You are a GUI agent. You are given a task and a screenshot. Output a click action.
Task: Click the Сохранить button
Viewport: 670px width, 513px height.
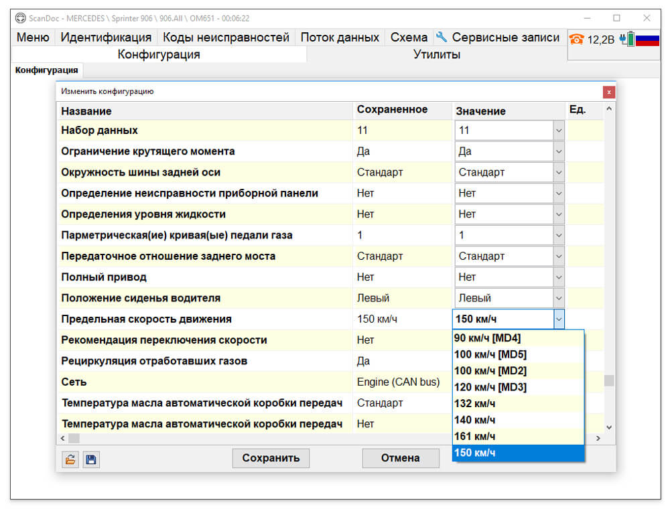pos(271,458)
